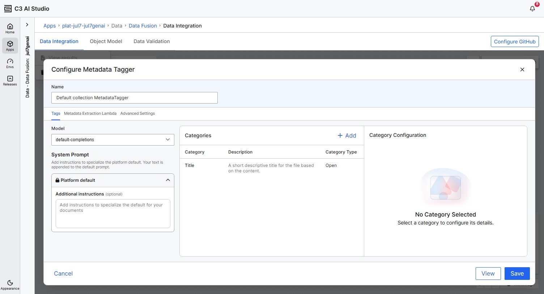Click the Platform default lock icon
This screenshot has height=294, width=544.
57,180
